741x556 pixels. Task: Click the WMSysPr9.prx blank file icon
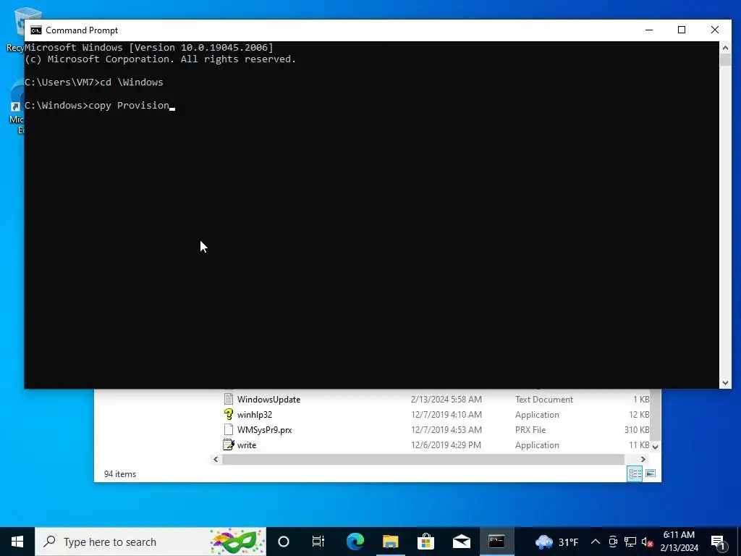229,430
